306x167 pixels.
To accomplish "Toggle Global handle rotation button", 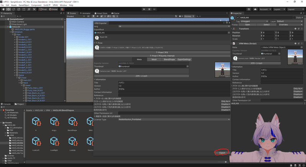I will 53,9.
